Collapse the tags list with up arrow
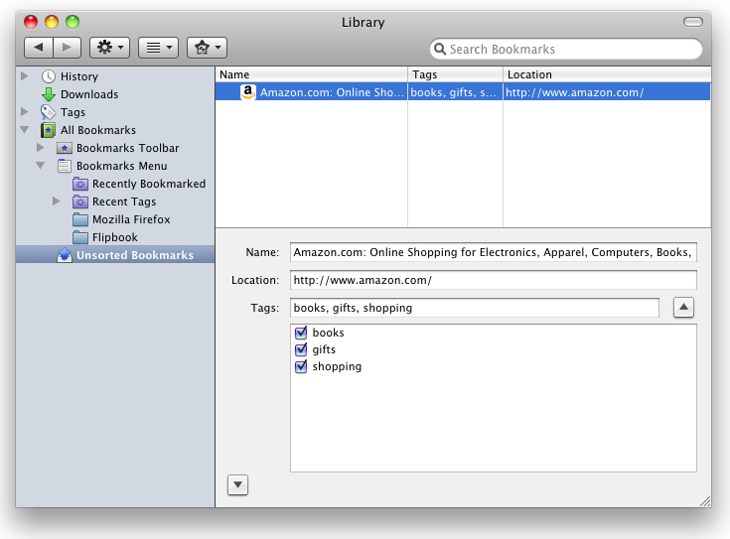Image resolution: width=730 pixels, height=539 pixels. (x=683, y=307)
